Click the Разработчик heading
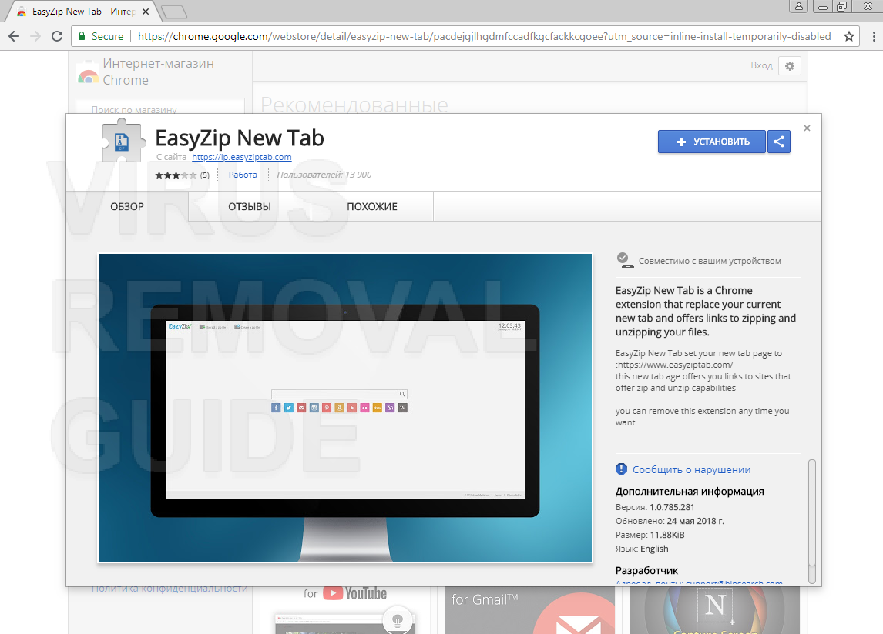The image size is (883, 634). point(646,571)
